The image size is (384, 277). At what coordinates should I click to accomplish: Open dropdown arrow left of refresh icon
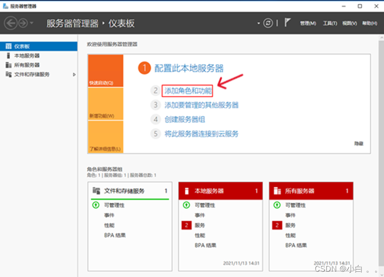click(258, 24)
